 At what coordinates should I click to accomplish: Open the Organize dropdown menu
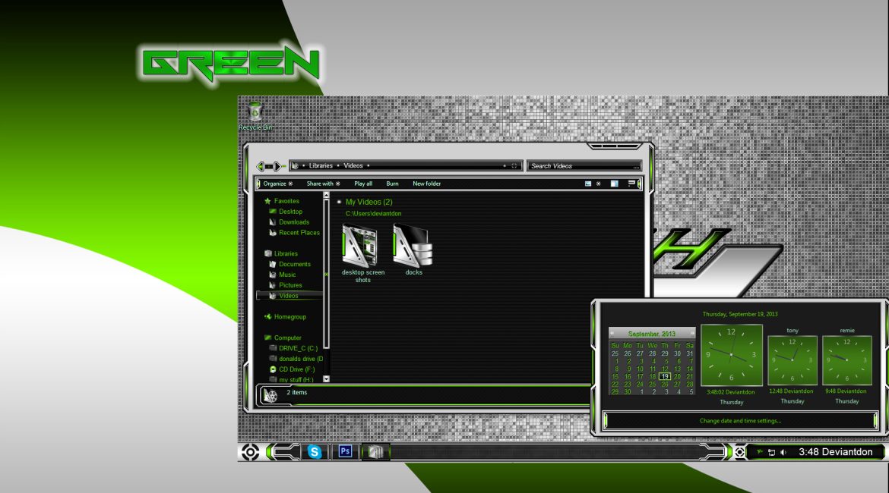[x=277, y=184]
